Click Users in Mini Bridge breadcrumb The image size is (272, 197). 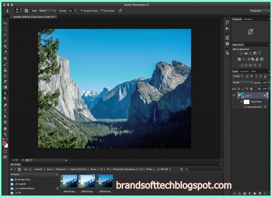49,169
